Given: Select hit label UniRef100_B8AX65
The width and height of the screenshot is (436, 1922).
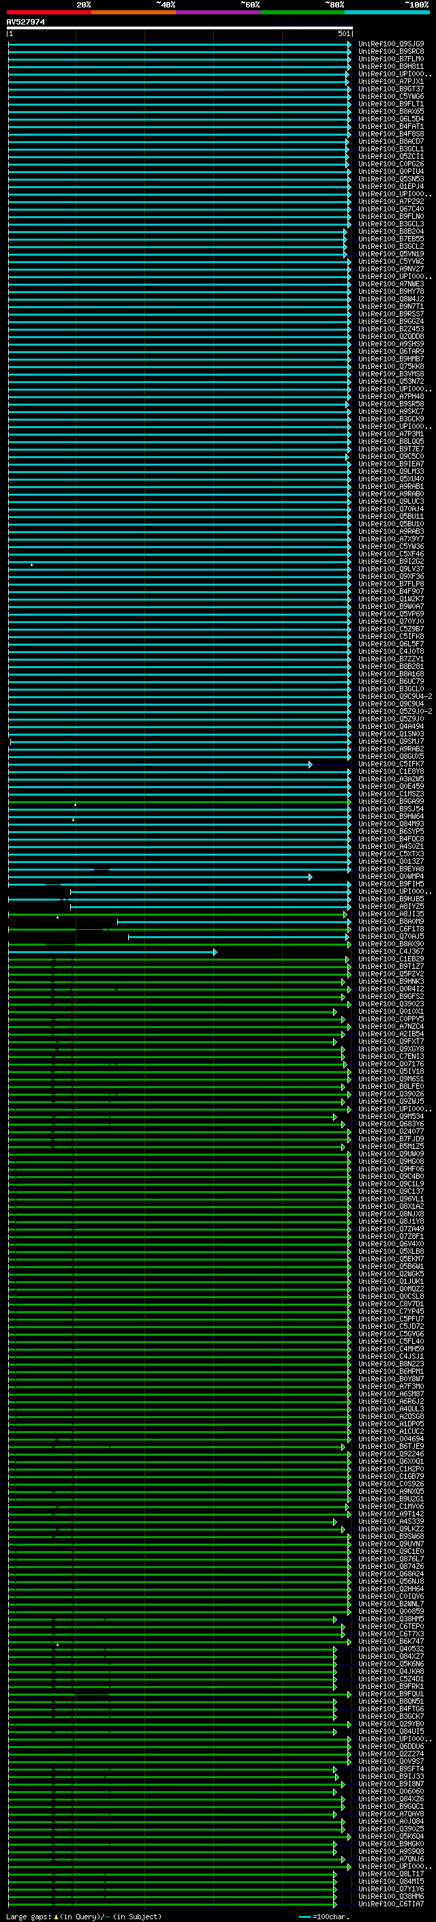Looking at the screenshot, I should [x=391, y=111].
